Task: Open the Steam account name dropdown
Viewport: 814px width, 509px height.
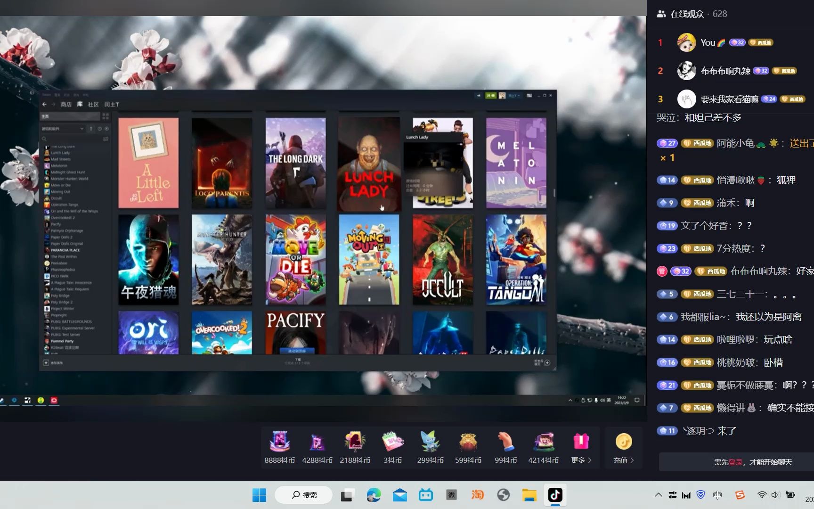Action: [514, 96]
